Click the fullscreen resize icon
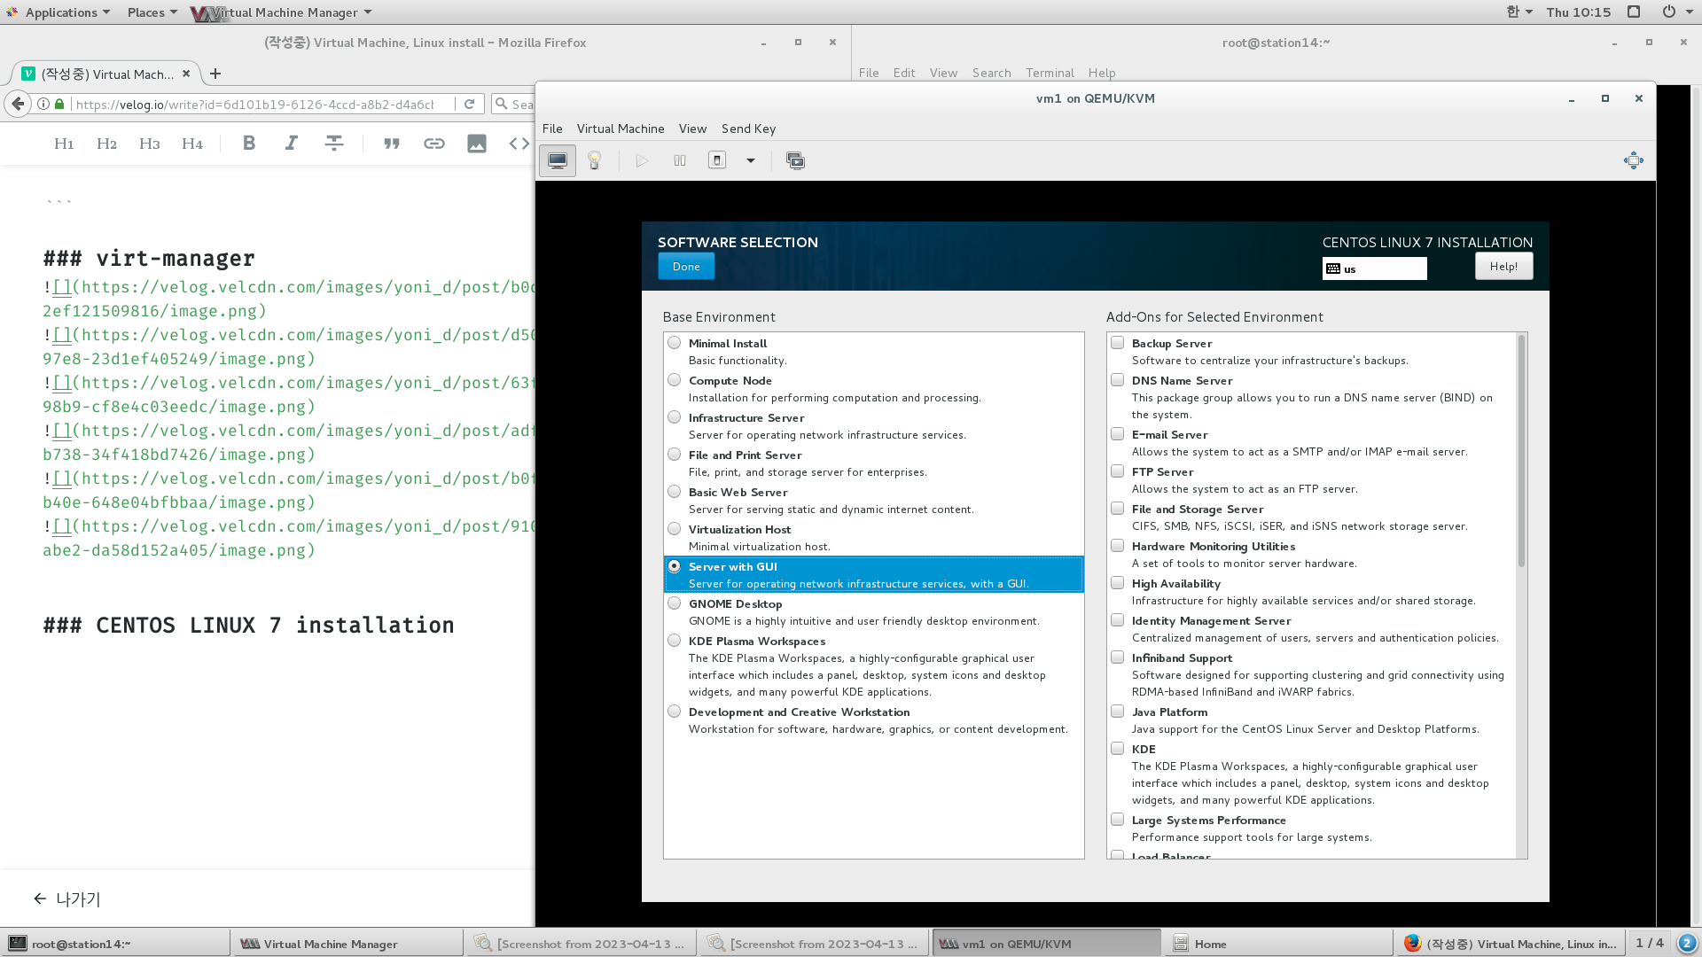1702x957 pixels. [1633, 160]
